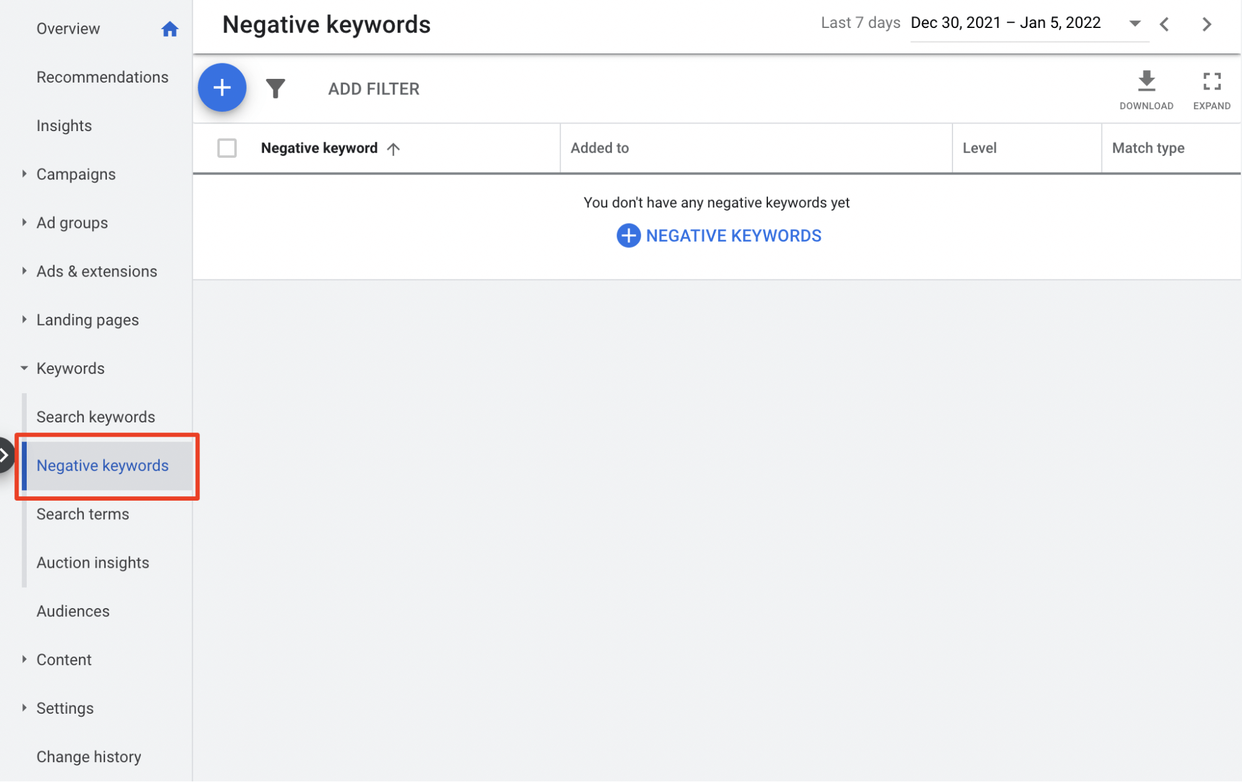Expand the table to full screen
The width and height of the screenshot is (1242, 782).
point(1211,90)
